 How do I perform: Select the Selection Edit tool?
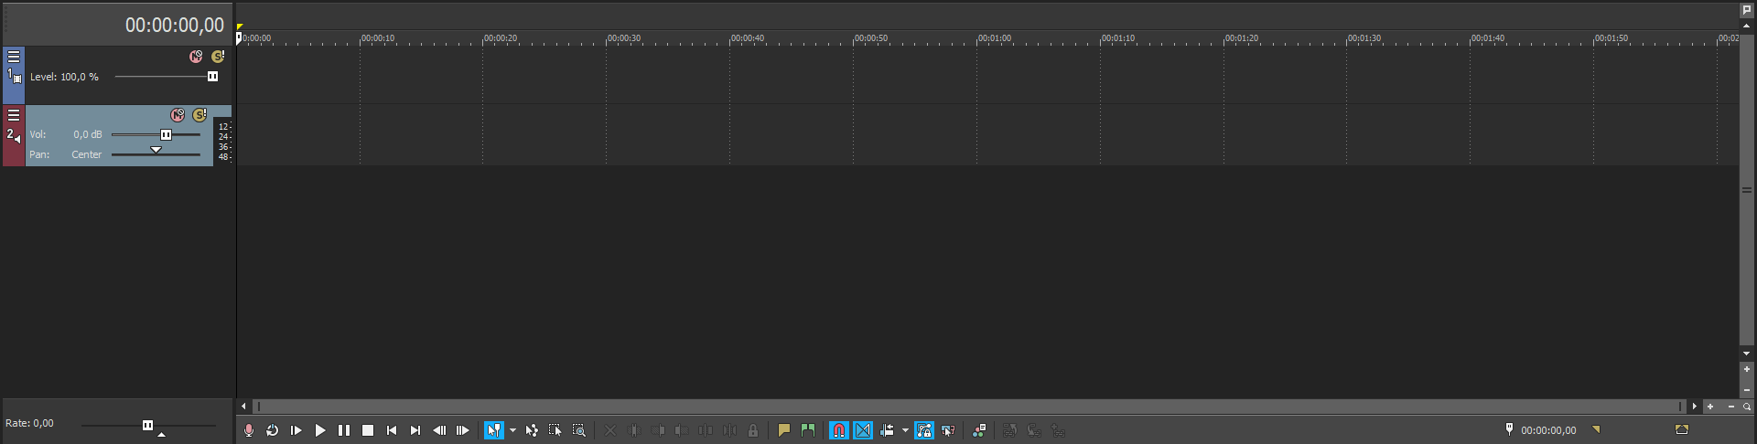point(555,430)
